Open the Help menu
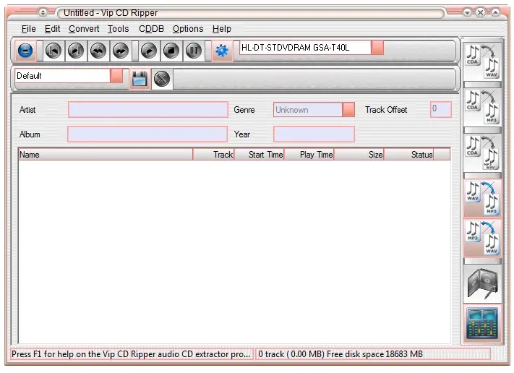The image size is (514, 373). click(x=222, y=29)
